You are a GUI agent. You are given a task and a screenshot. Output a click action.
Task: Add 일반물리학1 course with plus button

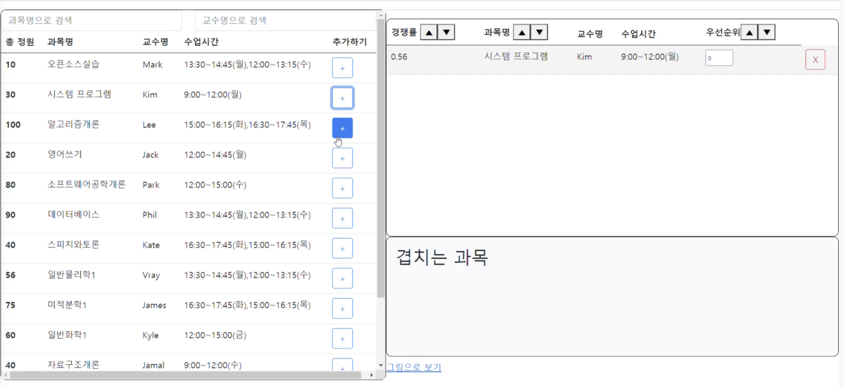(342, 278)
